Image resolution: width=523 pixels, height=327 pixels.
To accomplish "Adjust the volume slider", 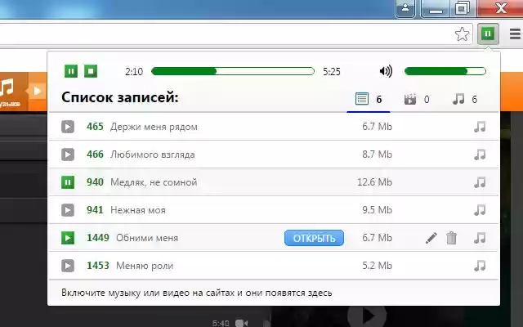I will click(x=445, y=71).
